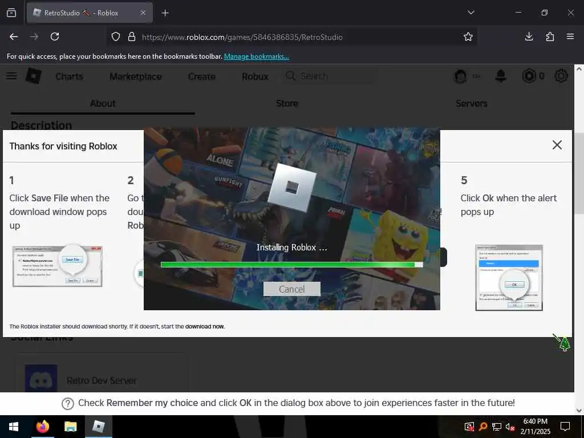Click the Save File instruction thumbnail
The image size is (584, 438).
pyautogui.click(x=58, y=266)
